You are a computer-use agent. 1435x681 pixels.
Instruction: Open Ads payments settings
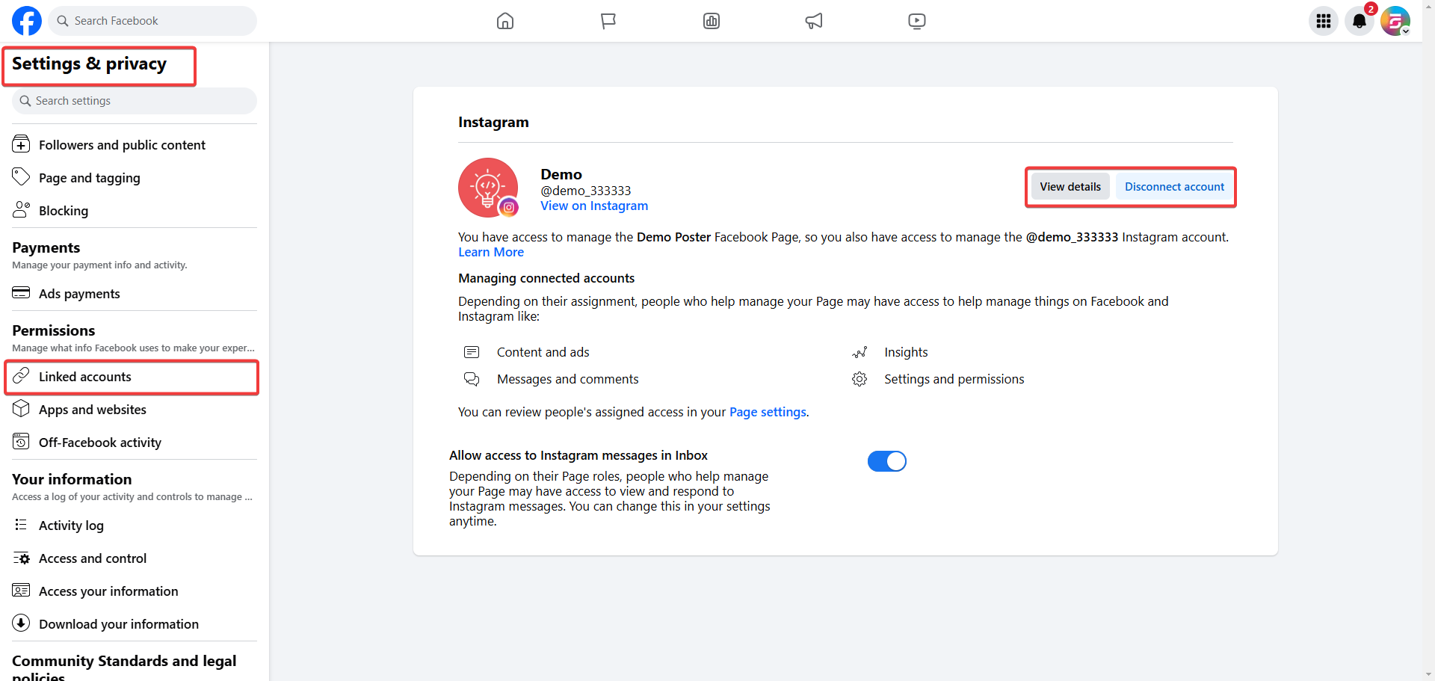click(x=135, y=294)
